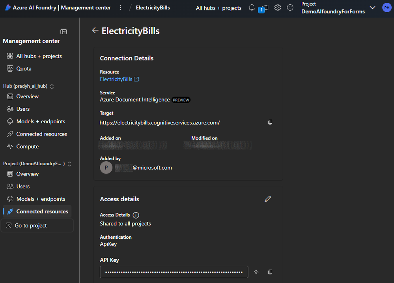Click the Compute icon
Viewport: 394px width, 283px height.
10,146
